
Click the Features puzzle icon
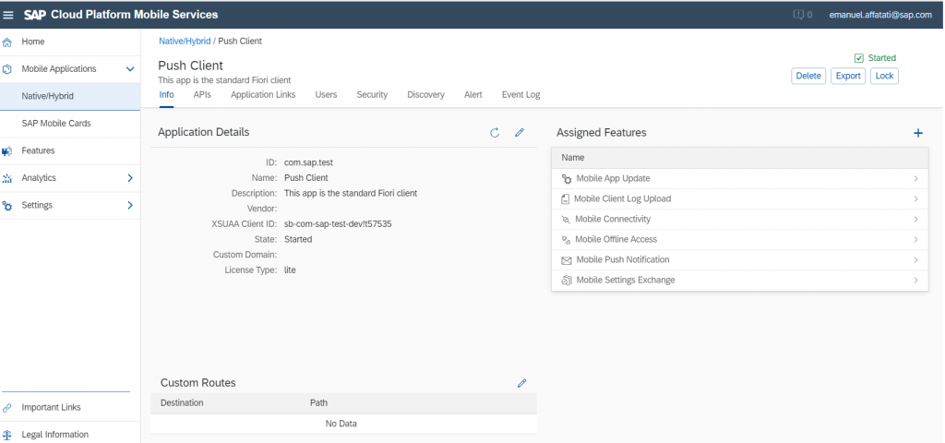(7, 150)
